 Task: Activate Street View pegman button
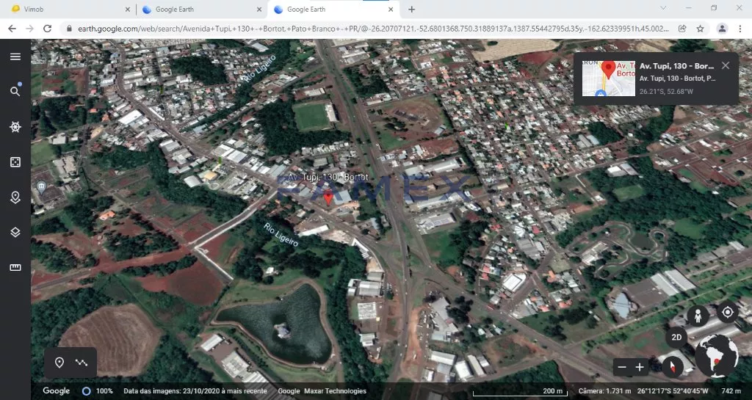pos(698,316)
